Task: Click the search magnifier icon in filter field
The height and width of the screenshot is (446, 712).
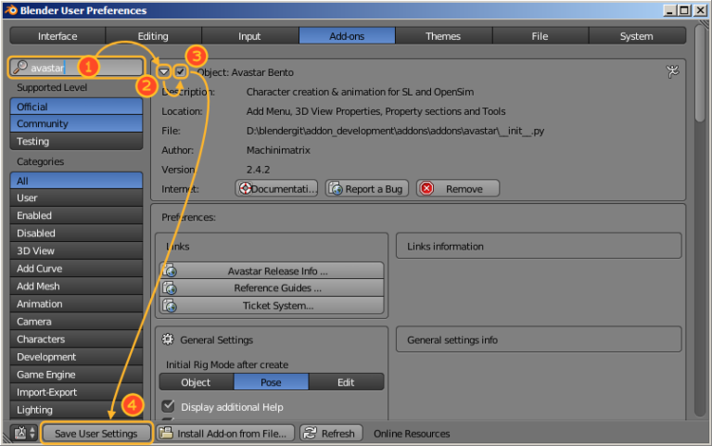Action: [20, 68]
